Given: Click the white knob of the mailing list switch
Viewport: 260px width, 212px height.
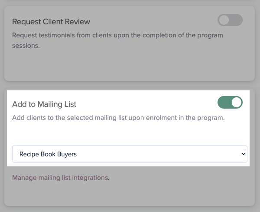Looking at the screenshot, I should 236,103.
